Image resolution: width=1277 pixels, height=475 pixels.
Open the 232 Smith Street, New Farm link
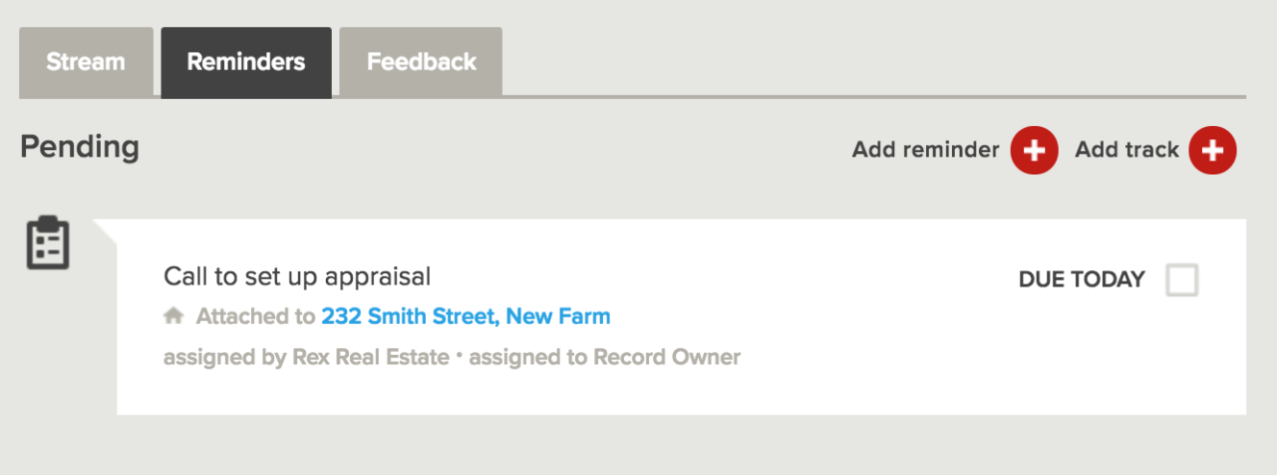(465, 316)
